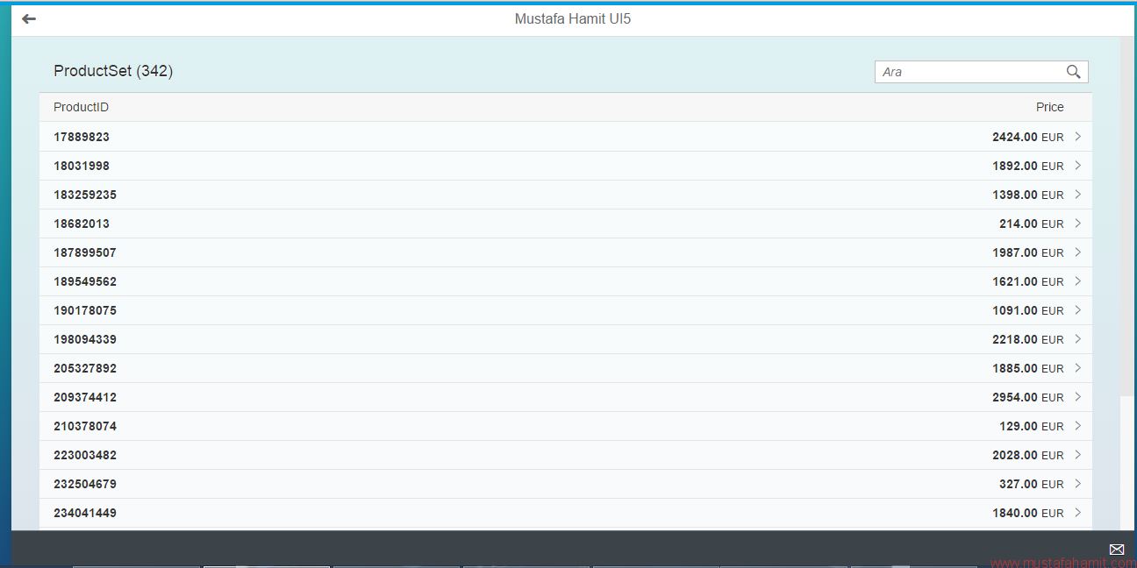Viewport: 1137px width, 568px height.
Task: Open chevron for product 205327892
Action: [x=1077, y=368]
